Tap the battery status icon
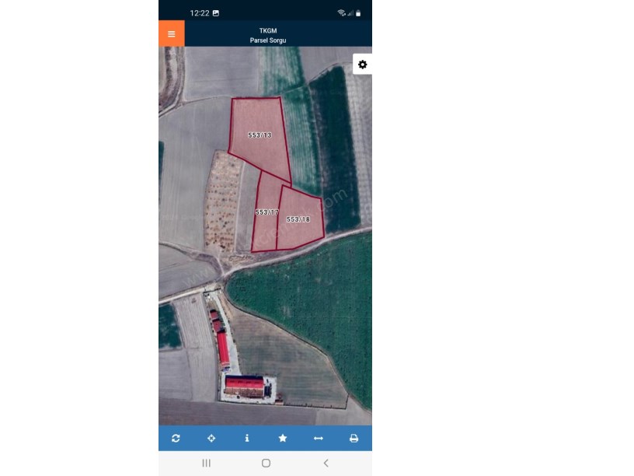This screenshot has width=634, height=476. coord(358,13)
